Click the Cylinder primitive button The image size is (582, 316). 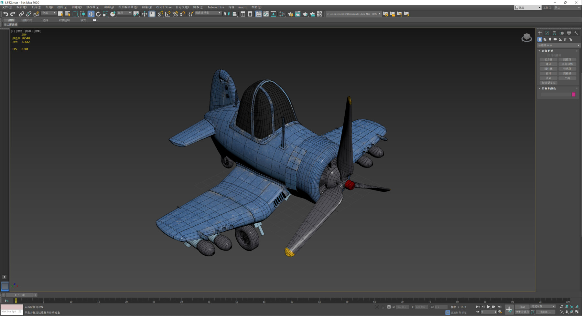coord(548,69)
